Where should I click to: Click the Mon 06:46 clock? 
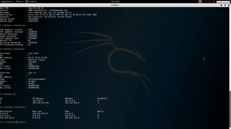click(115, 1)
